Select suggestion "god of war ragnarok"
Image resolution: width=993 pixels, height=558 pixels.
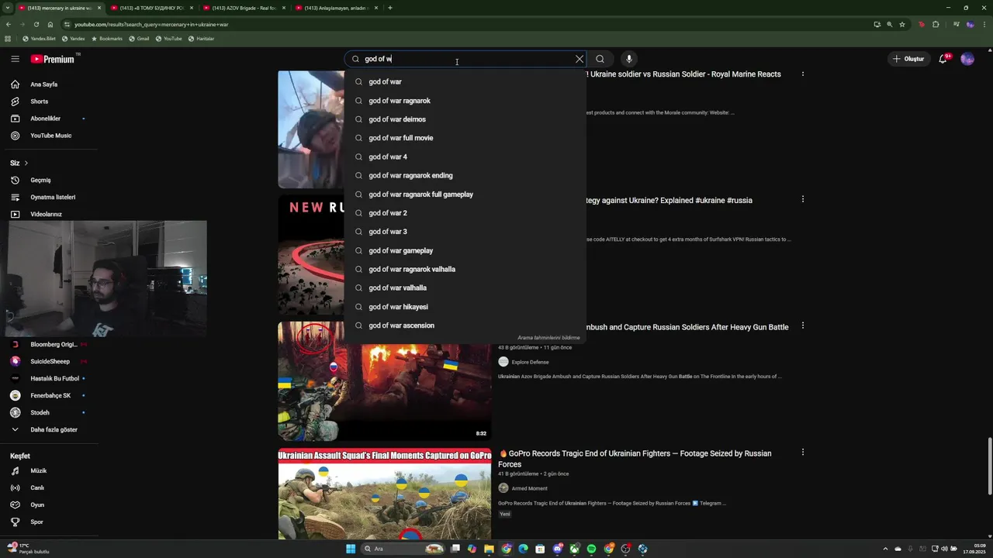point(465,101)
